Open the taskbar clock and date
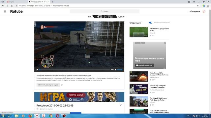This screenshot has height=118, width=211. [x=205, y=116]
